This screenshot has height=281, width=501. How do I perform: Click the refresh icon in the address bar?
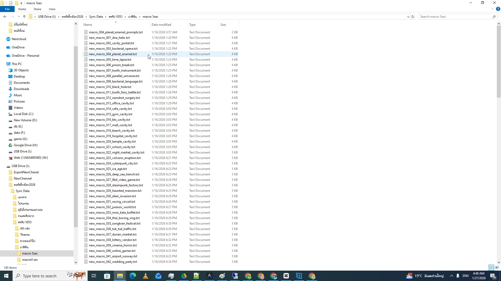pos(413,16)
